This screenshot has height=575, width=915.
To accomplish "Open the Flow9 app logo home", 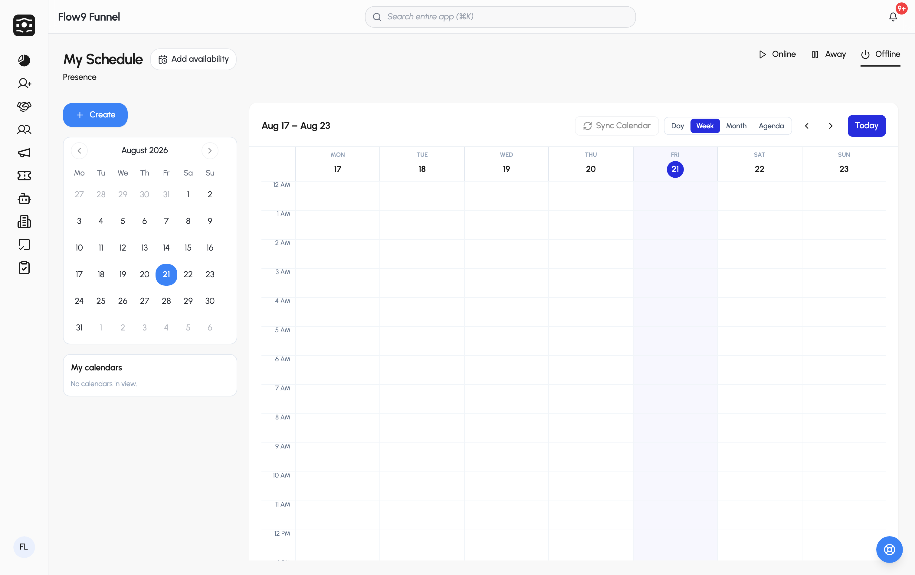I will tap(24, 25).
